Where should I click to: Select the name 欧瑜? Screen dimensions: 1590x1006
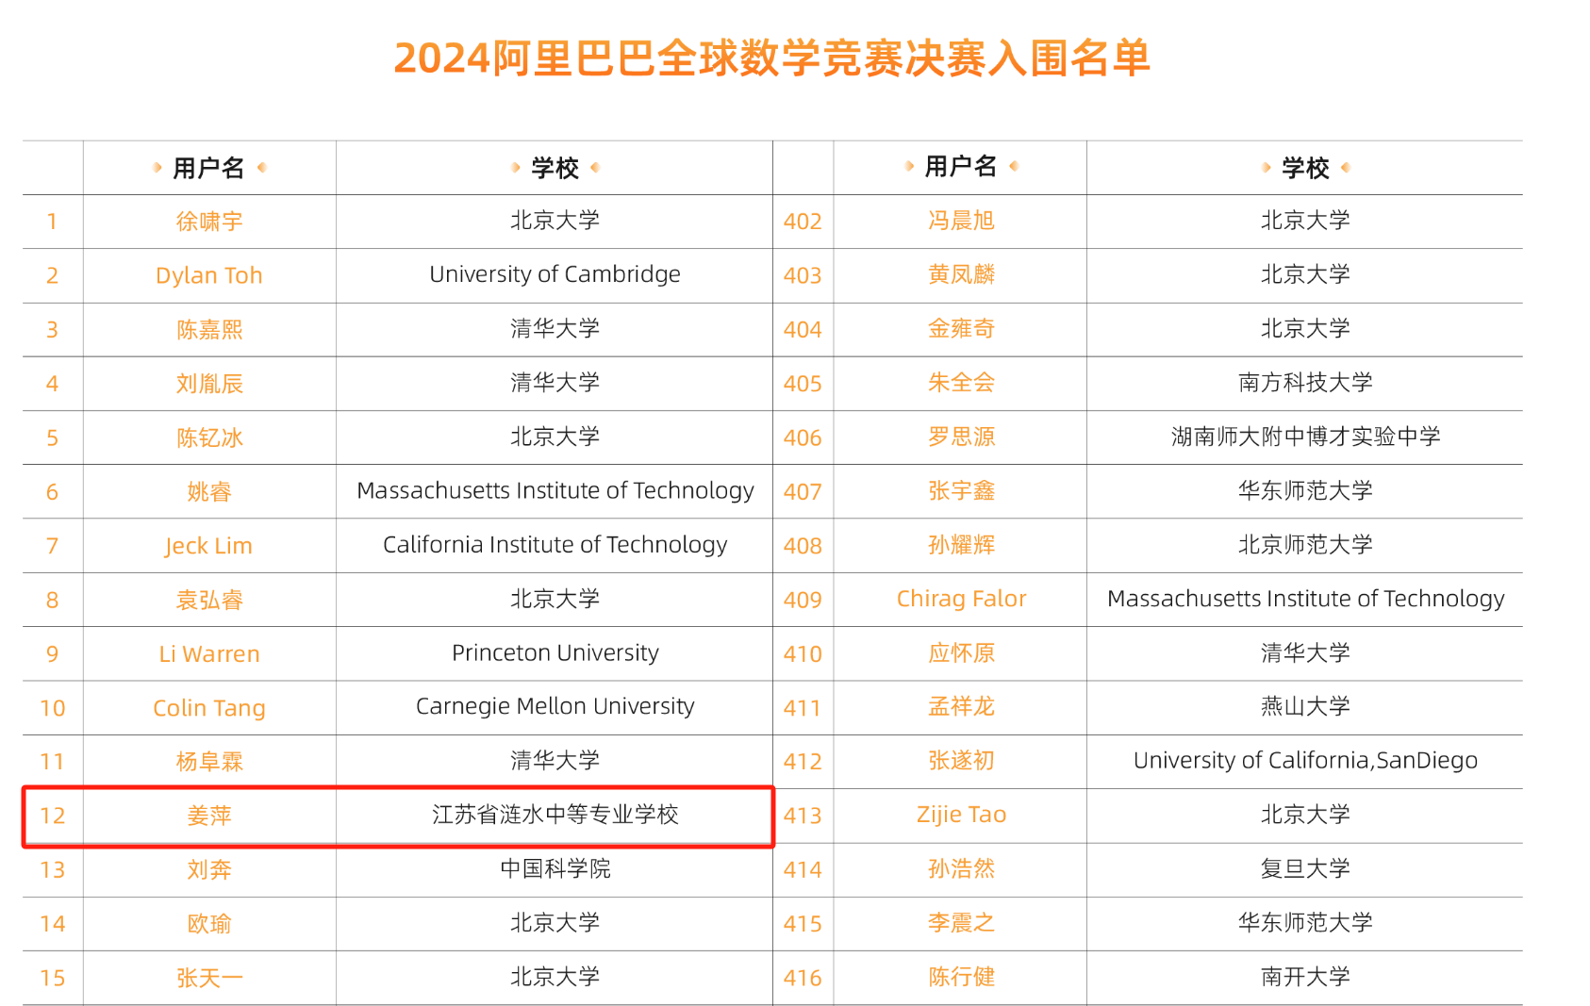point(209,924)
